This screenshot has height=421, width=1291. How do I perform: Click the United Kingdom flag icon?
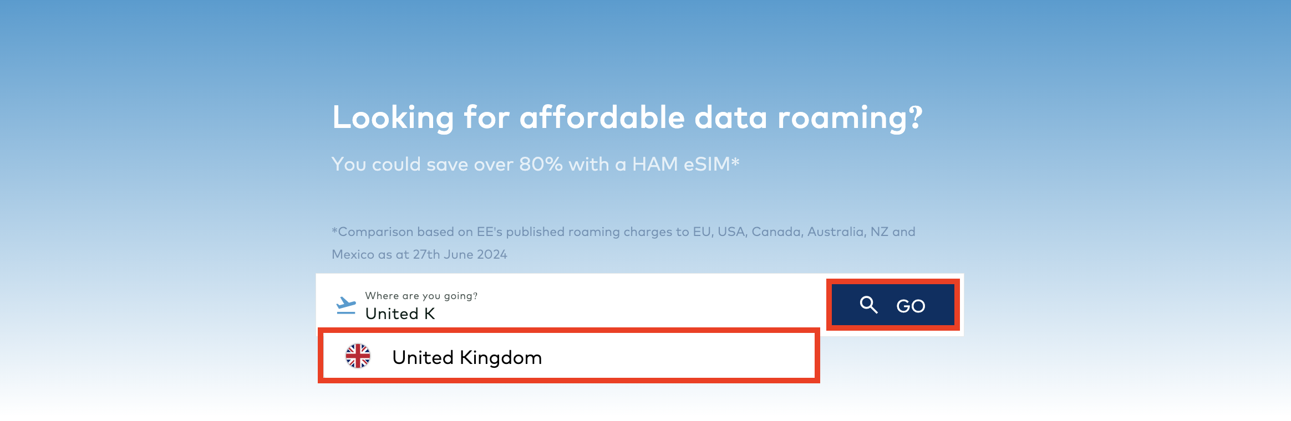point(358,356)
